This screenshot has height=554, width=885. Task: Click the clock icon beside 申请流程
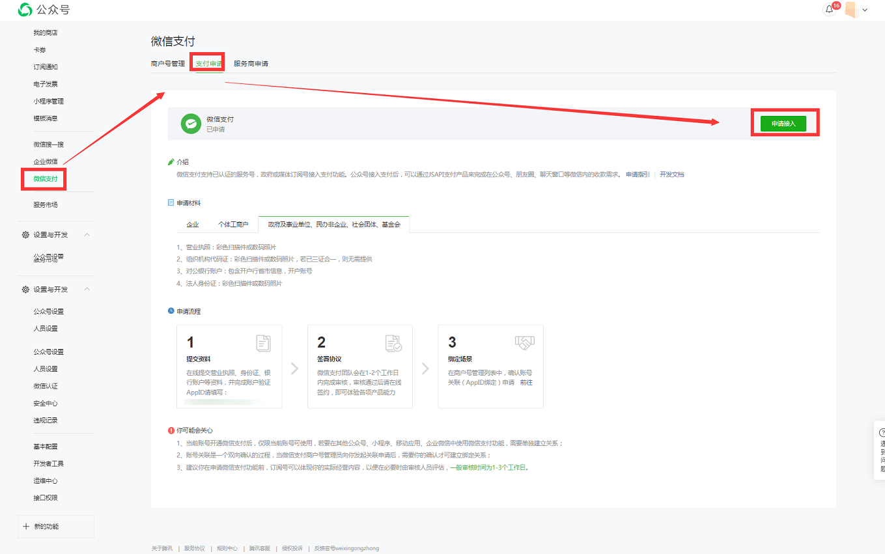(171, 311)
